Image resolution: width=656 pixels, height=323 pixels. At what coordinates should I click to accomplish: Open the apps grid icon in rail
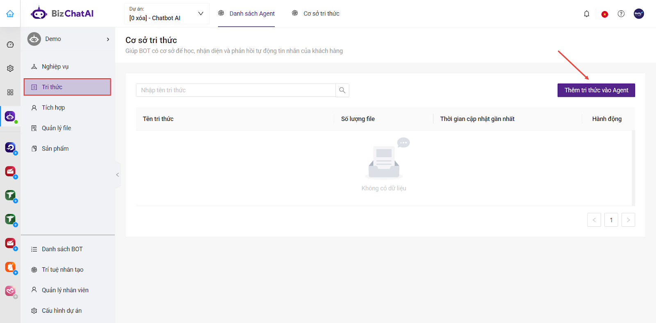tap(10, 92)
